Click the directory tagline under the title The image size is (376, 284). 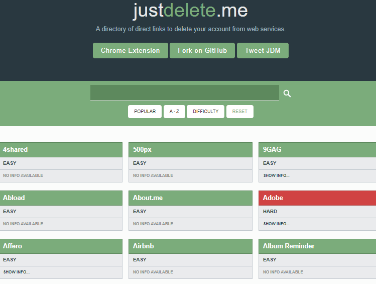(191, 29)
